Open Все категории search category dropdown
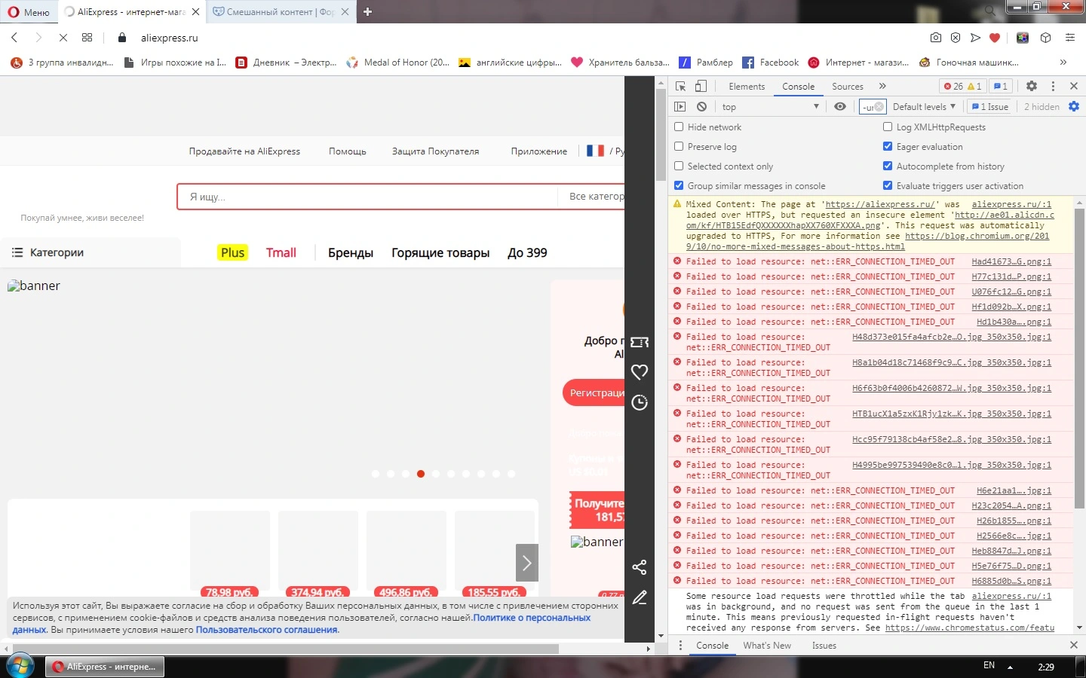 coord(596,197)
